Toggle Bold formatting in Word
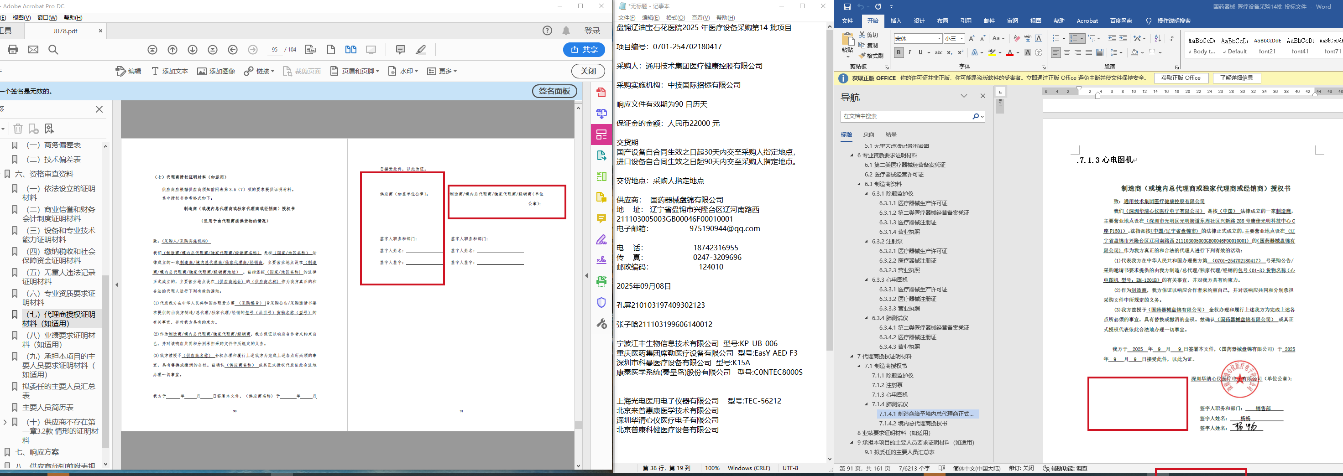Viewport: 1343px width, 476px height. (x=898, y=52)
